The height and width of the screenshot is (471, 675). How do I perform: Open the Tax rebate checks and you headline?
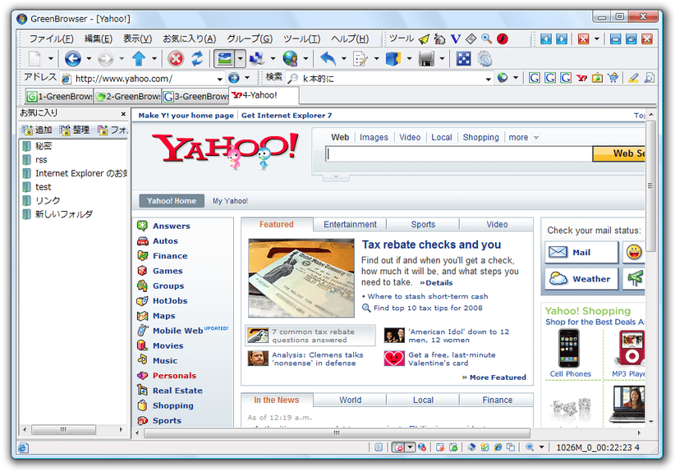coord(431,245)
